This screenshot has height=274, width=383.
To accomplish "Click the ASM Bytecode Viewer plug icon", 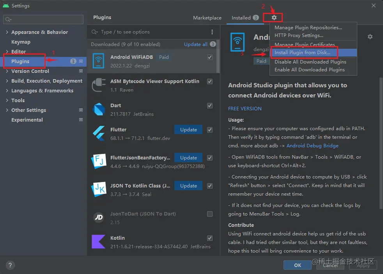I will pos(99,85).
